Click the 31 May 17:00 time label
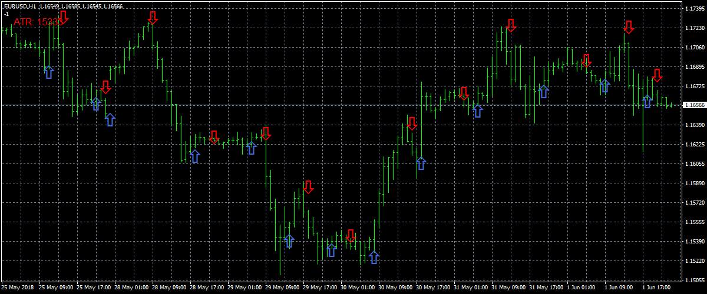 [547, 289]
